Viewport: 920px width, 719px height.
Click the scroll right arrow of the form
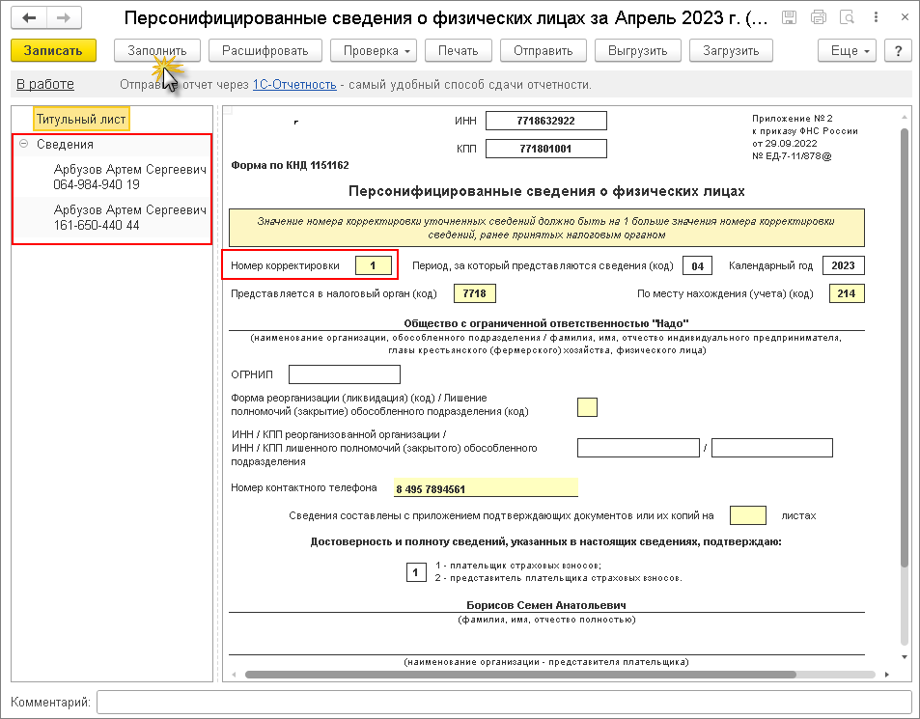pyautogui.click(x=886, y=675)
